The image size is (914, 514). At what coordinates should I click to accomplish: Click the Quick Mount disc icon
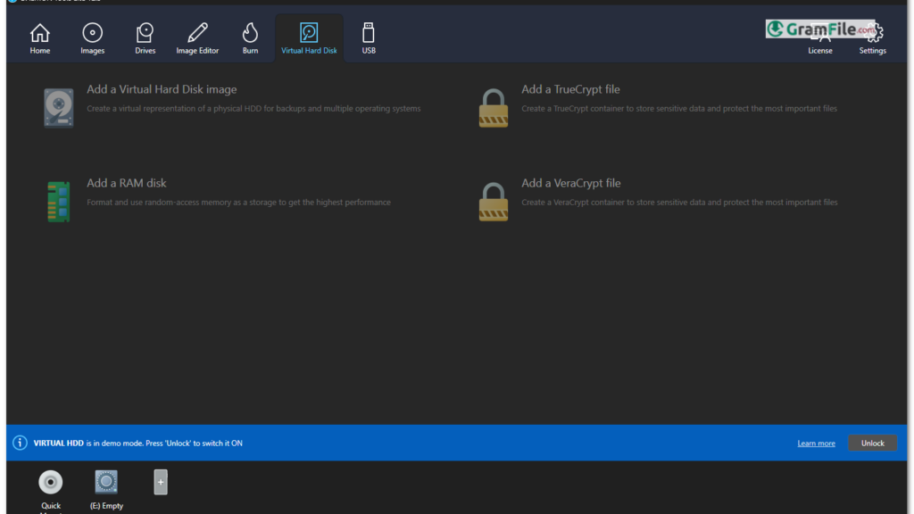(x=51, y=483)
